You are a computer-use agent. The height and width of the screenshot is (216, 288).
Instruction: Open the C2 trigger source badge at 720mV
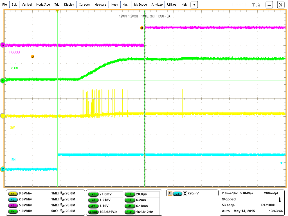[178, 193]
